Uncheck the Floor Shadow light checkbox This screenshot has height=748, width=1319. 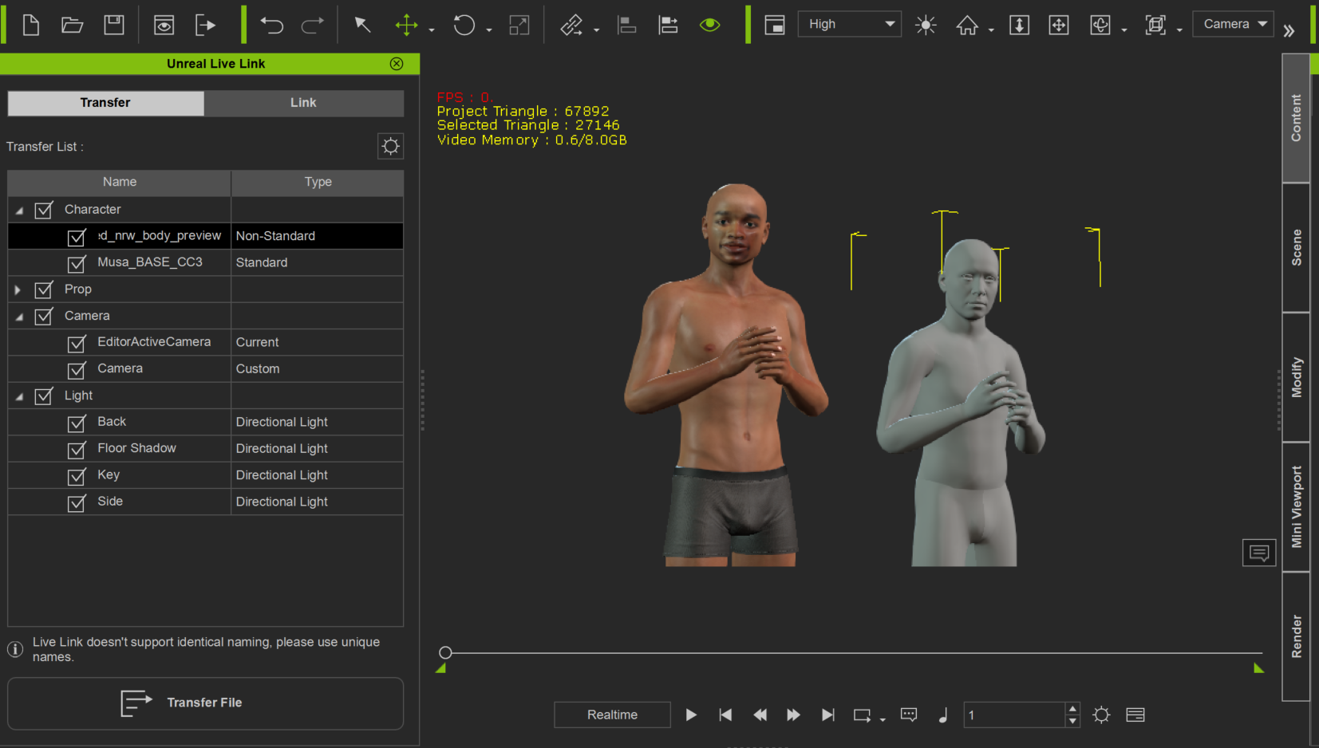pos(77,450)
